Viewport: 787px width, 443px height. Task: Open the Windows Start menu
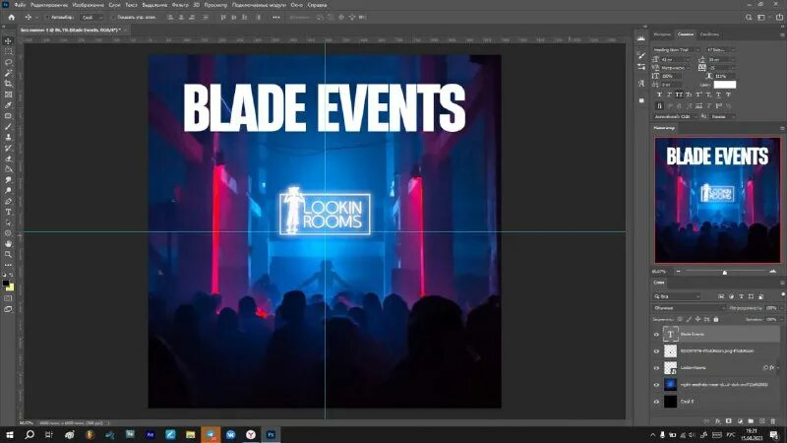(x=10, y=434)
